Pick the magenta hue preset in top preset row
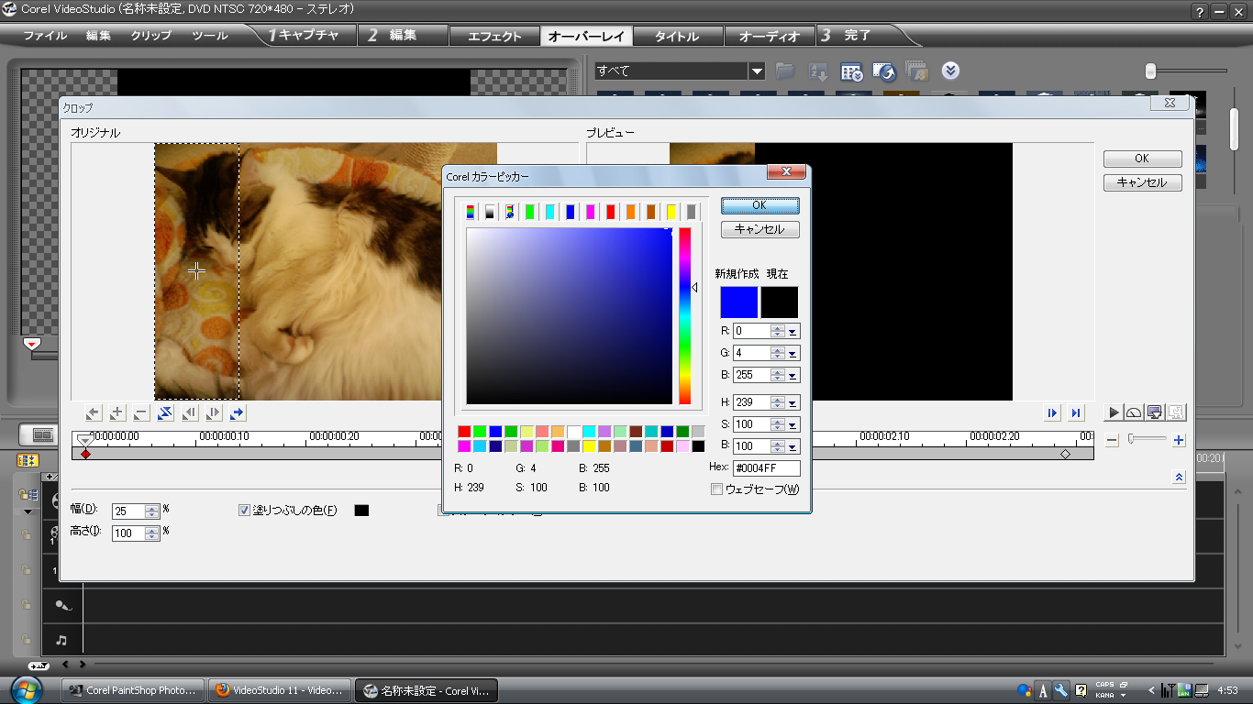This screenshot has height=704, width=1253. 591,212
